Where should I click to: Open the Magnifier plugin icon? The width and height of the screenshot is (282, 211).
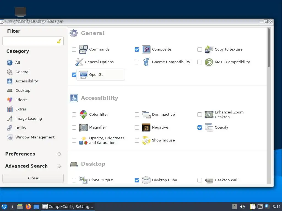(83, 127)
